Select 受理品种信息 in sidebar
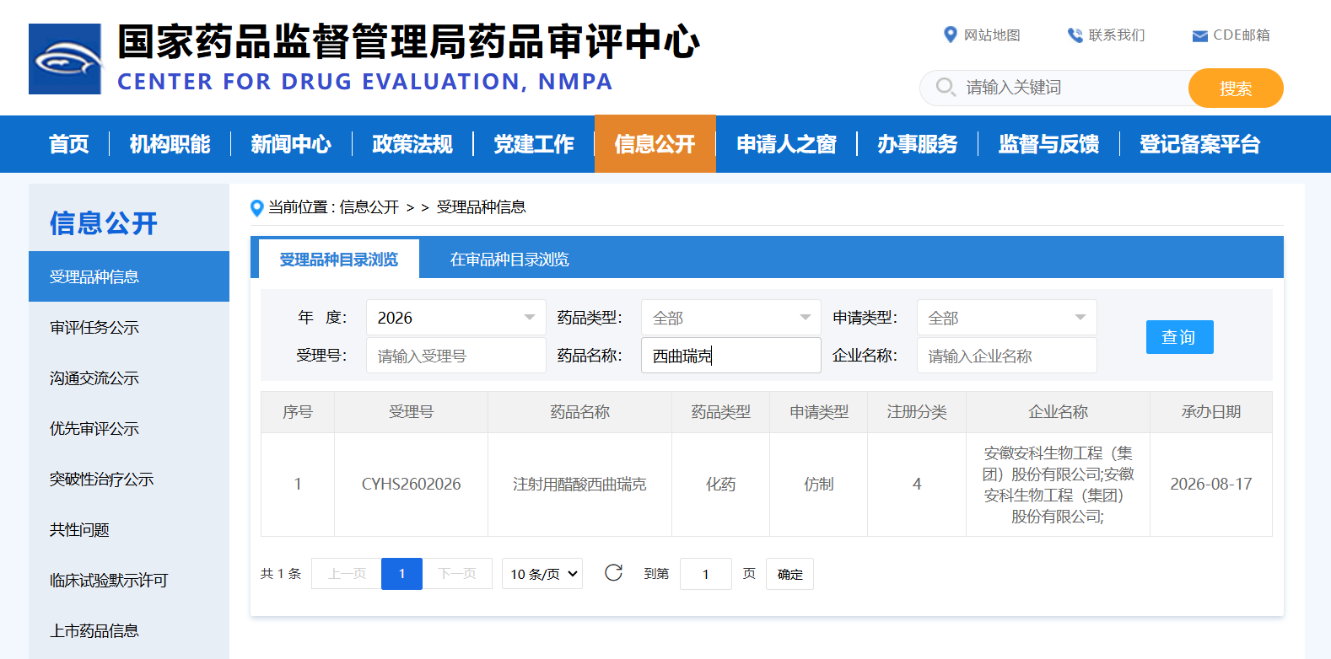 (129, 276)
